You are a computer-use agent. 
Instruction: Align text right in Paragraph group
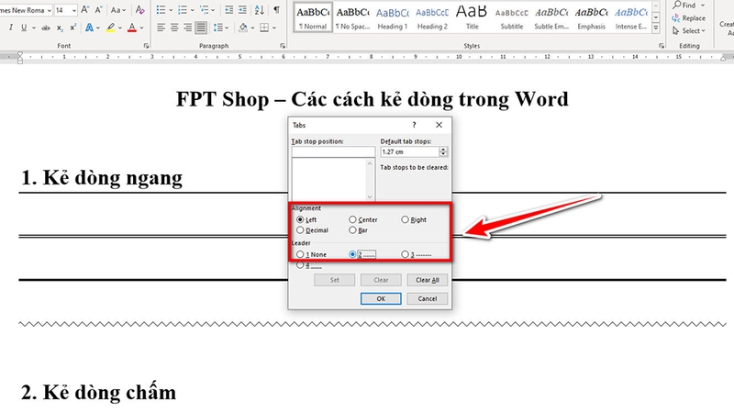(x=187, y=28)
